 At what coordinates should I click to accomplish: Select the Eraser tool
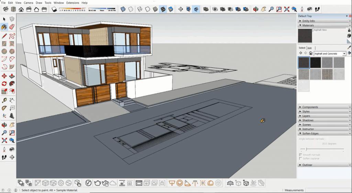[12, 27]
